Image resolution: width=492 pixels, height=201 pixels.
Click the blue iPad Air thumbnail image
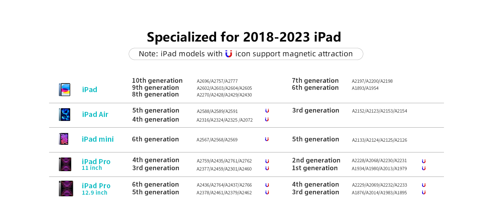coord(65,115)
